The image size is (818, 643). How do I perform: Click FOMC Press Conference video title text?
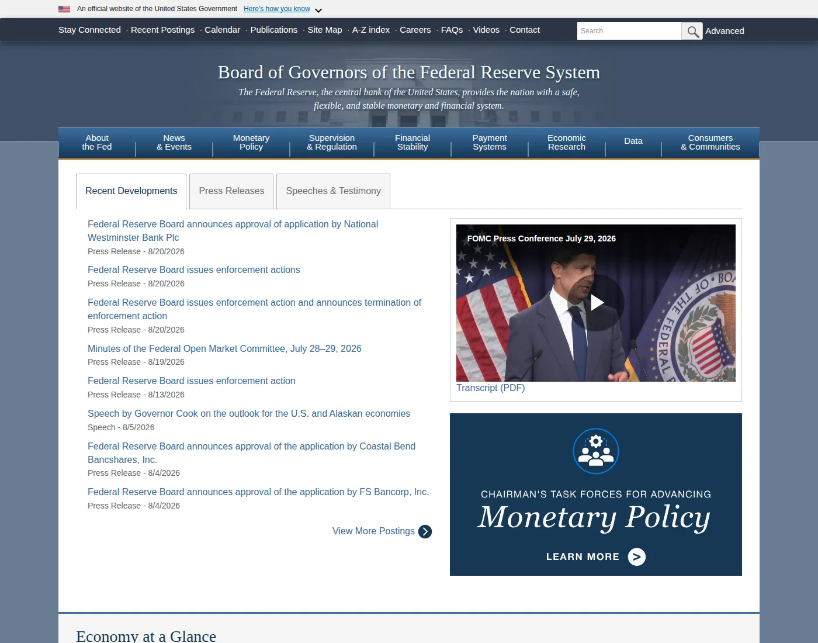click(x=542, y=238)
